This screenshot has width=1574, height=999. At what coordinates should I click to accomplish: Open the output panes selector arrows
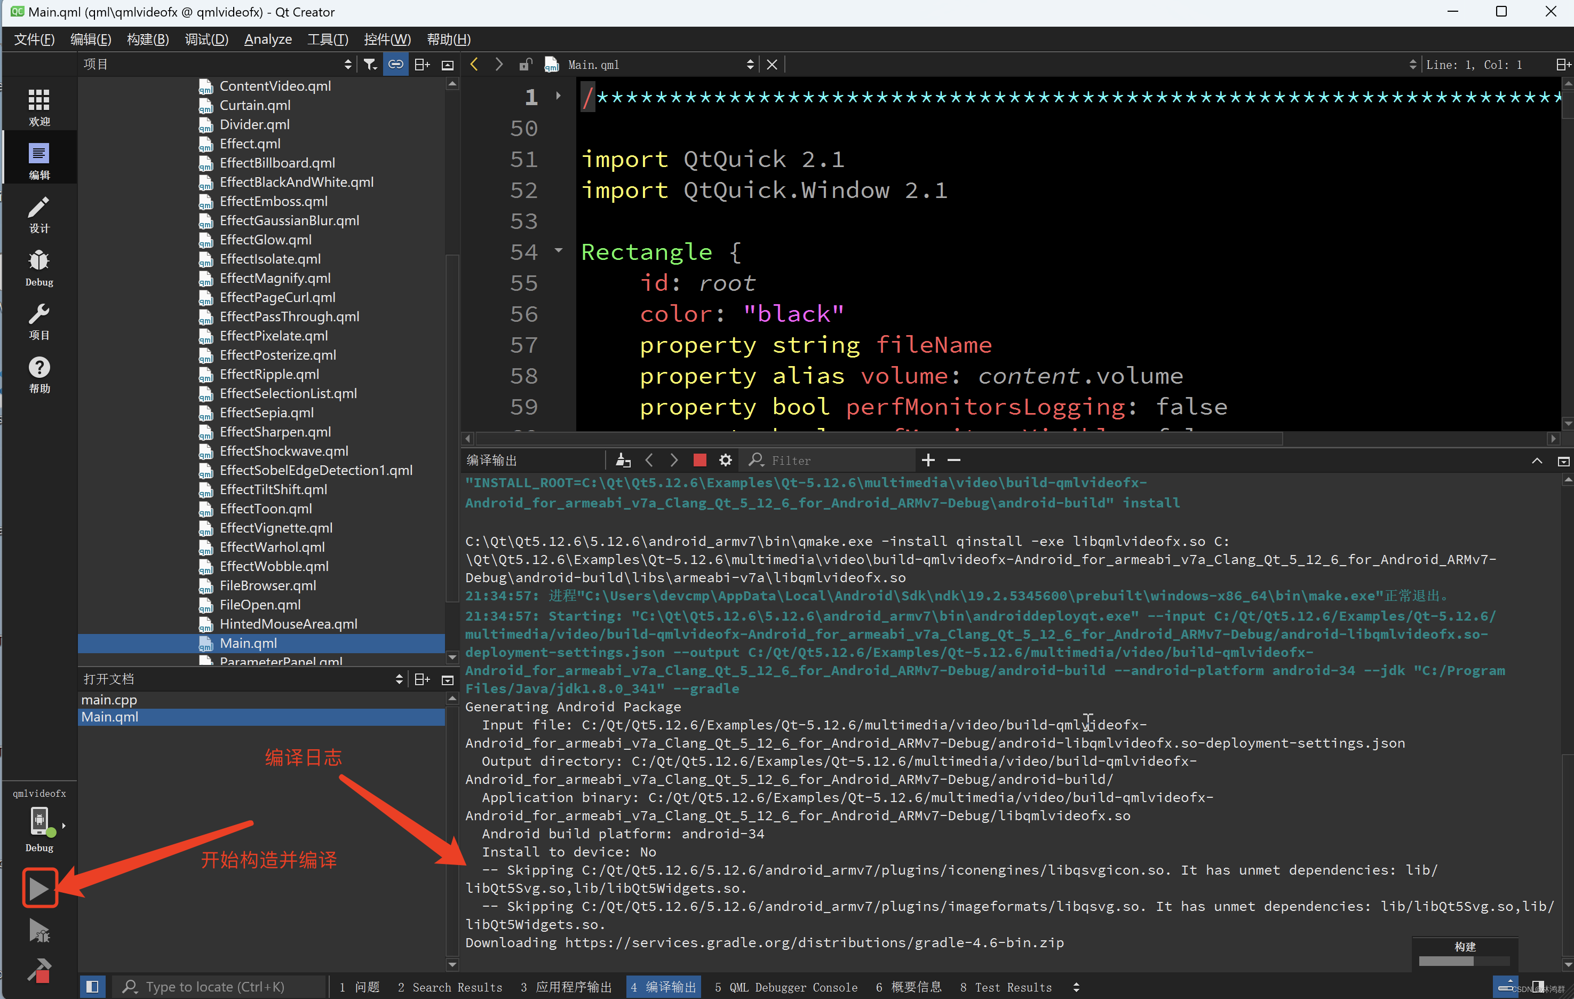pos(1076,987)
